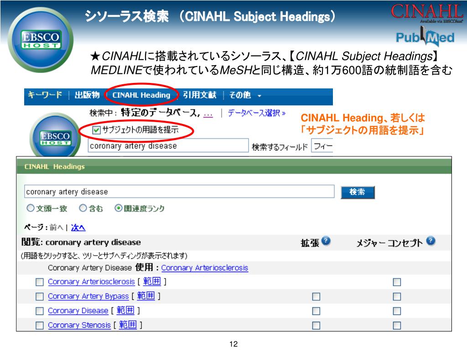Open help icon next to 拡張

click(326, 241)
